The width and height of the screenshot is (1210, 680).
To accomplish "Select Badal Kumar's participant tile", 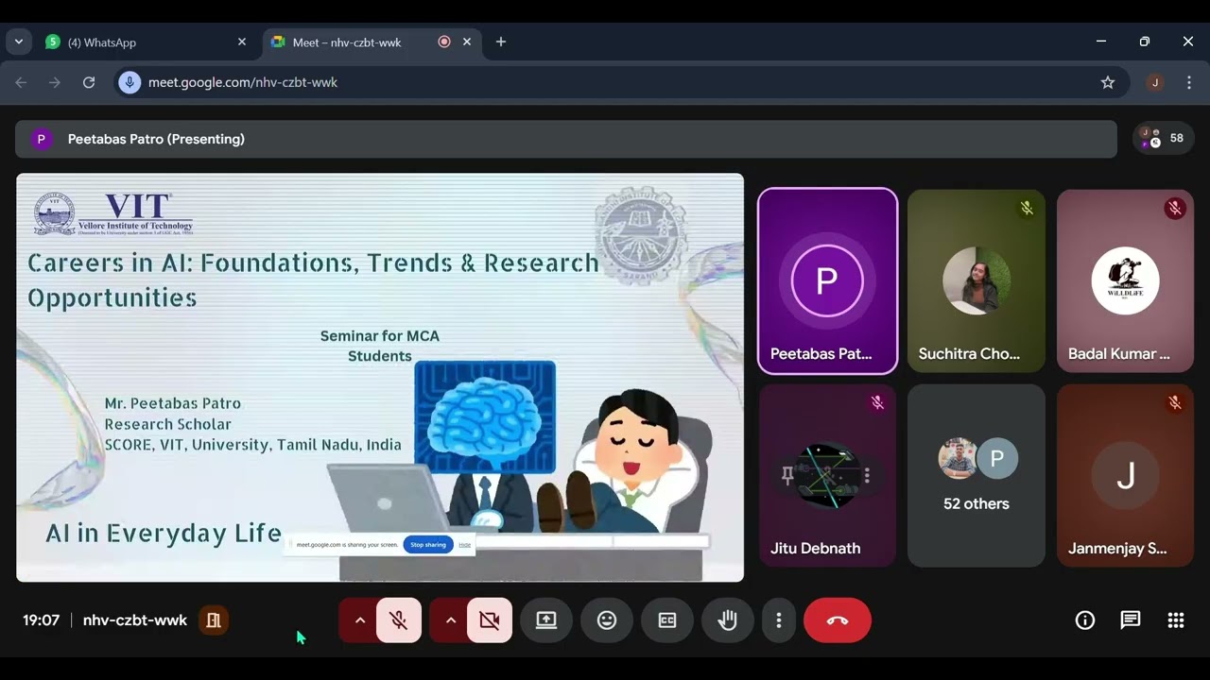I will 1125,280.
